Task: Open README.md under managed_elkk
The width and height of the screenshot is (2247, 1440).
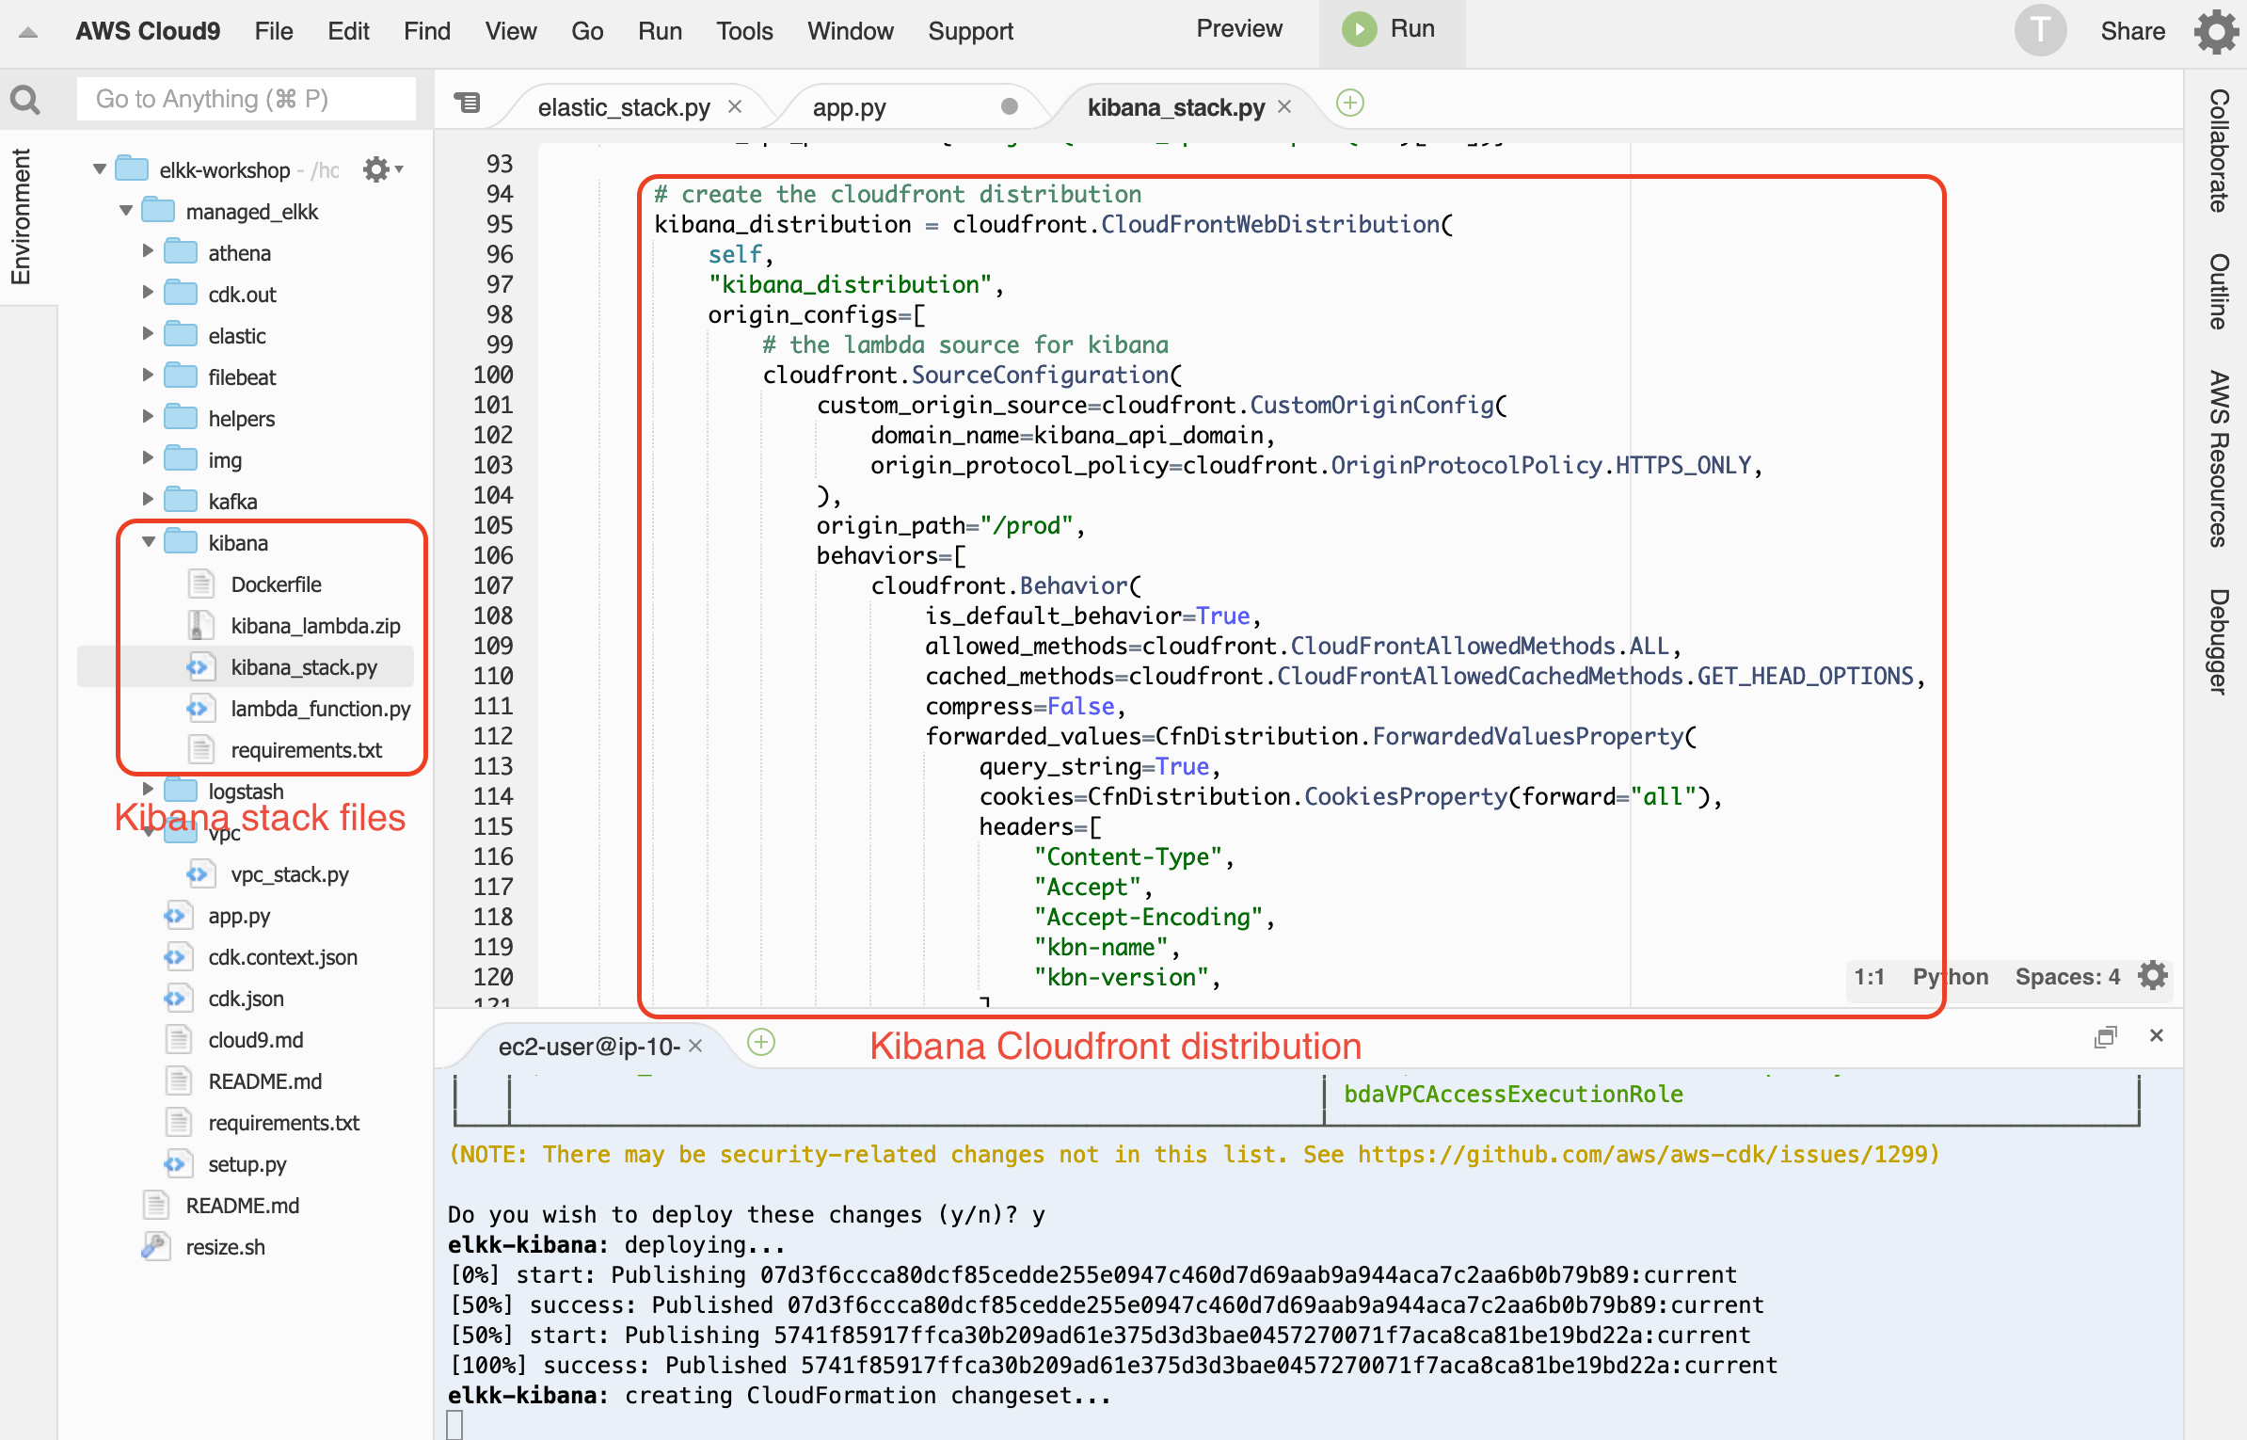Action: [264, 1081]
